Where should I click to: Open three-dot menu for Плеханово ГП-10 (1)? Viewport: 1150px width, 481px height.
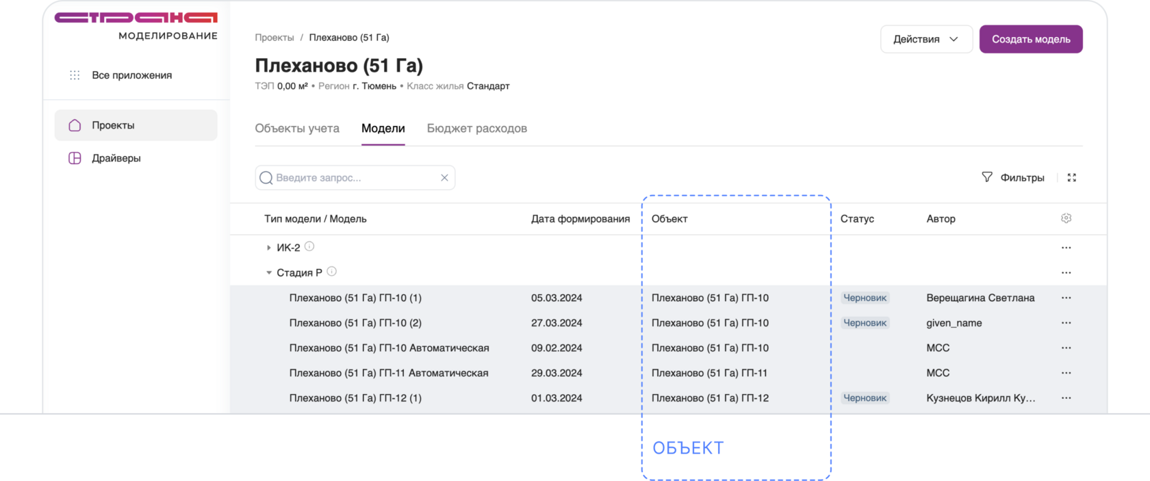tap(1066, 298)
